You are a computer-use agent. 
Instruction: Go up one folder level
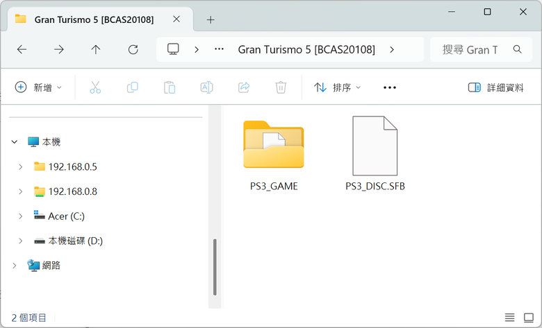point(96,50)
